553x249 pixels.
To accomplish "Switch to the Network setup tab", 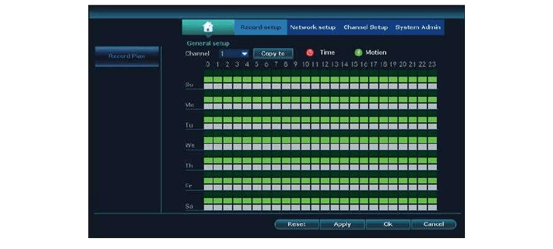I will [x=313, y=27].
